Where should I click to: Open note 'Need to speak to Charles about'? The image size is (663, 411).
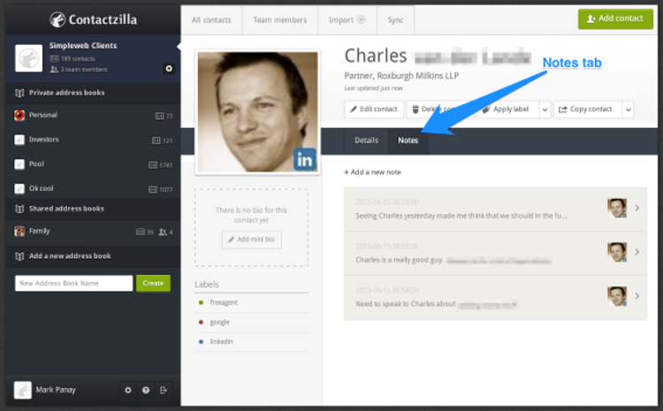[x=495, y=298]
